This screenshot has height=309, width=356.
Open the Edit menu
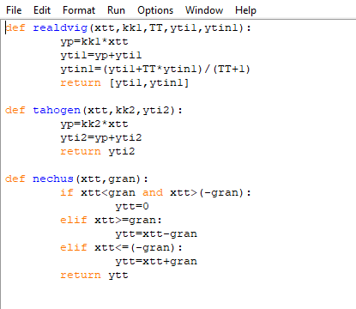(x=42, y=10)
